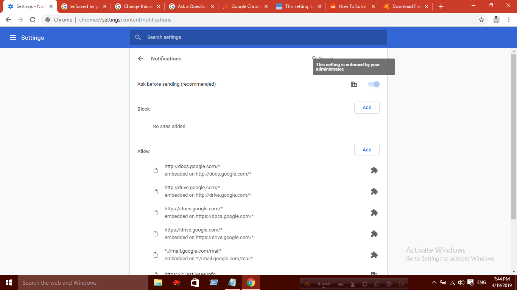517x290 pixels.
Task: Click 'Search the web and Windows' box
Action: (x=83, y=282)
